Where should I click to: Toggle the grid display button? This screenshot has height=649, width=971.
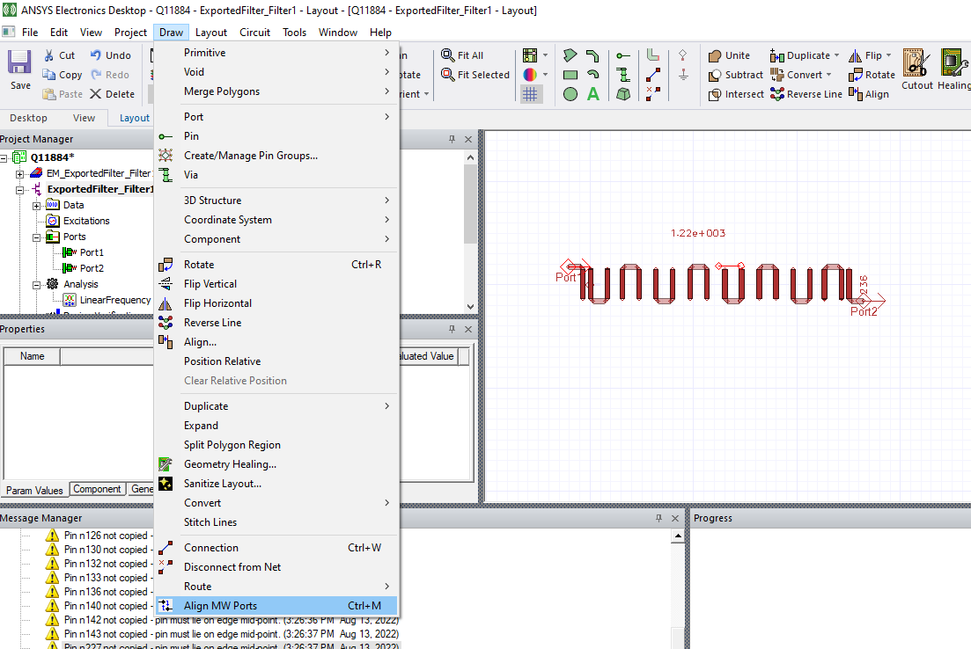530,94
